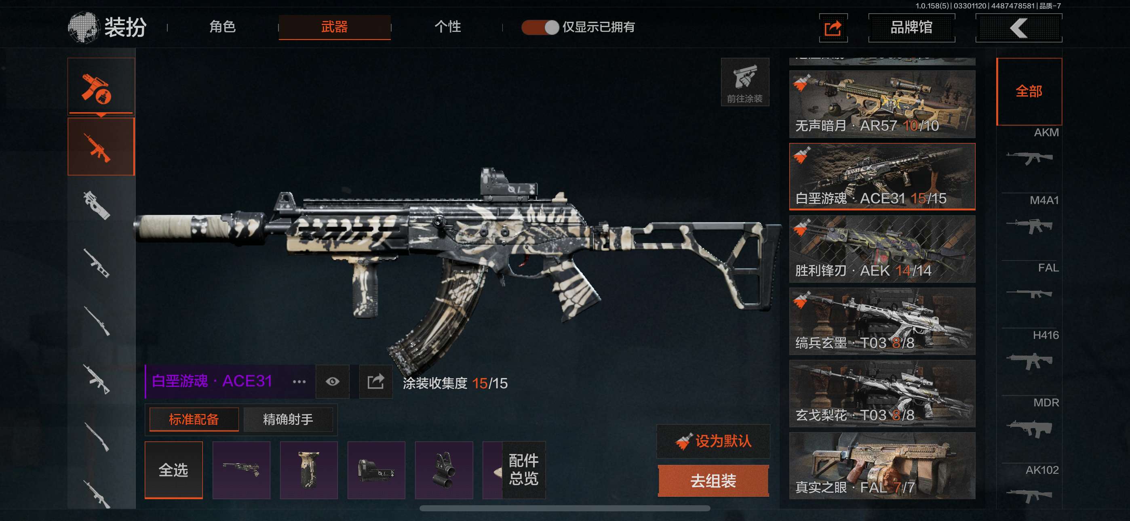Image resolution: width=1130 pixels, height=521 pixels.
Task: Click the weapon paint category icon at top
Action: pyautogui.click(x=101, y=86)
